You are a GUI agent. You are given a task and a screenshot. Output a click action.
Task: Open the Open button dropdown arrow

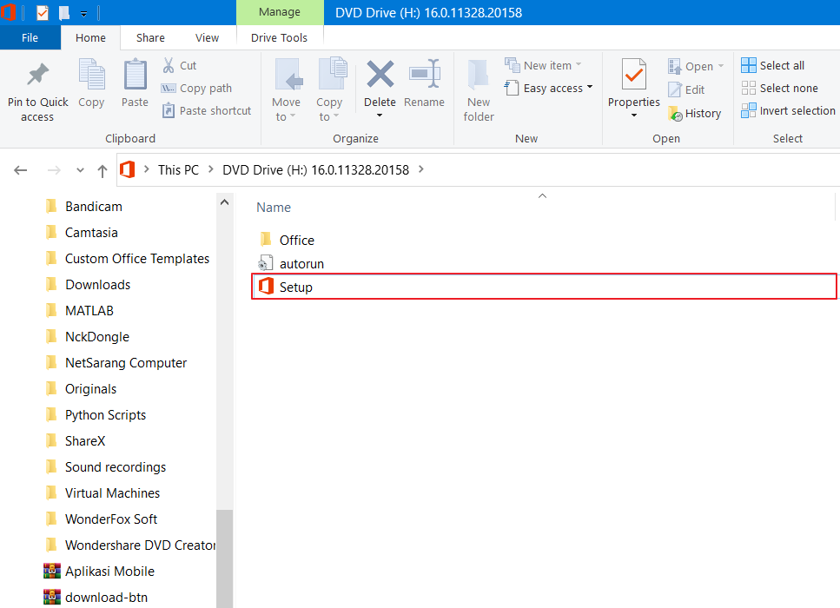pos(721,66)
